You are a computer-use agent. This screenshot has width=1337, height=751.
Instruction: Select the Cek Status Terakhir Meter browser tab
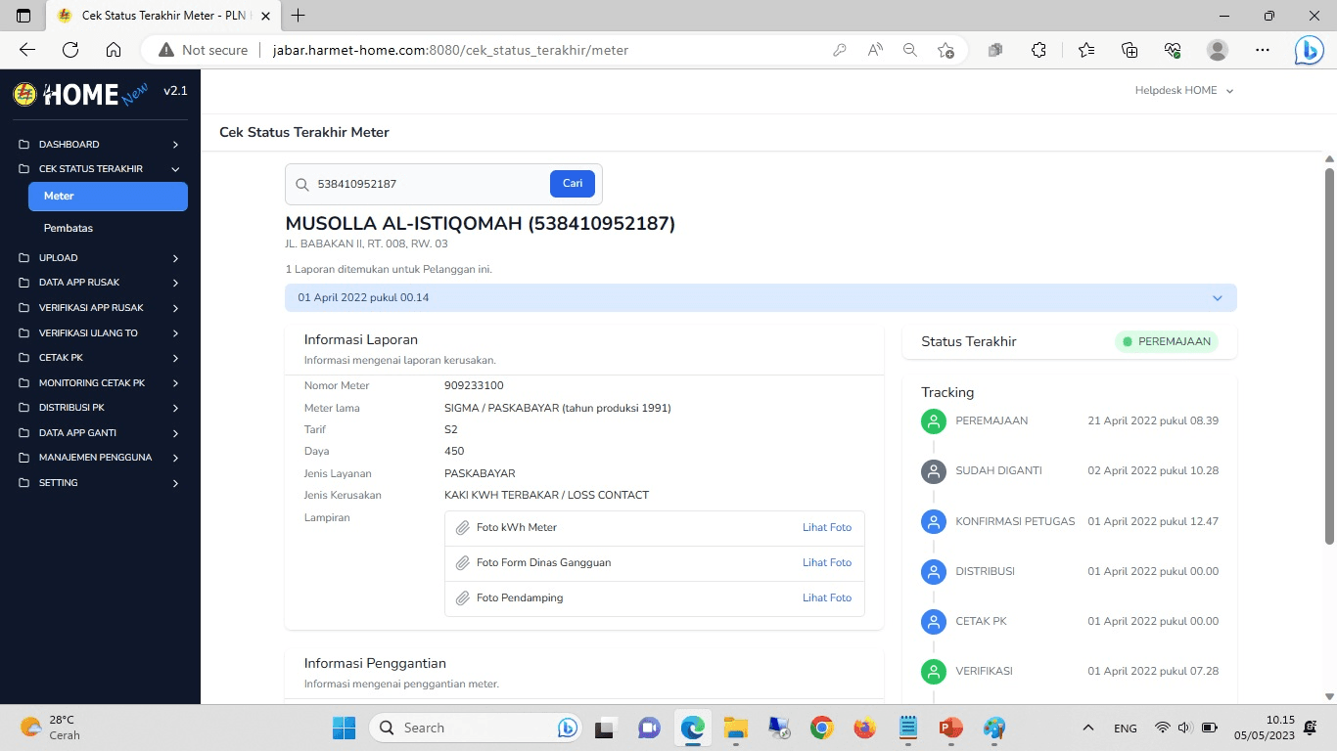click(x=161, y=16)
